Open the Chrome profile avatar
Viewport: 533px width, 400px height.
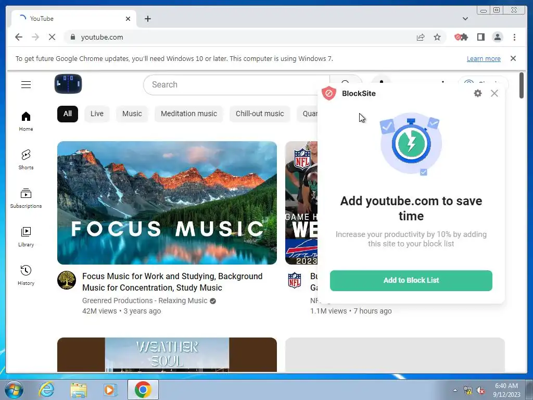pyautogui.click(x=497, y=37)
